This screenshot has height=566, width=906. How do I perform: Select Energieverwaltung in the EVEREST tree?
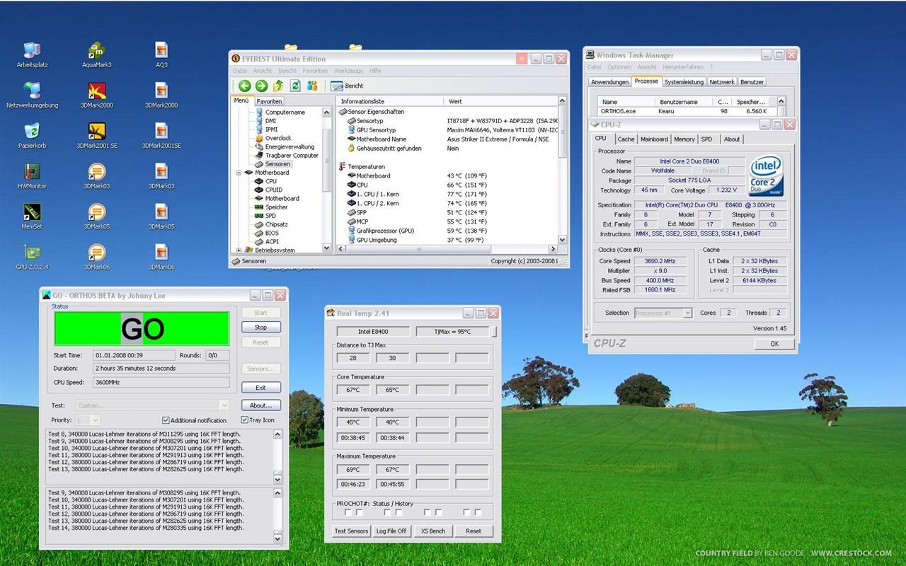click(289, 146)
